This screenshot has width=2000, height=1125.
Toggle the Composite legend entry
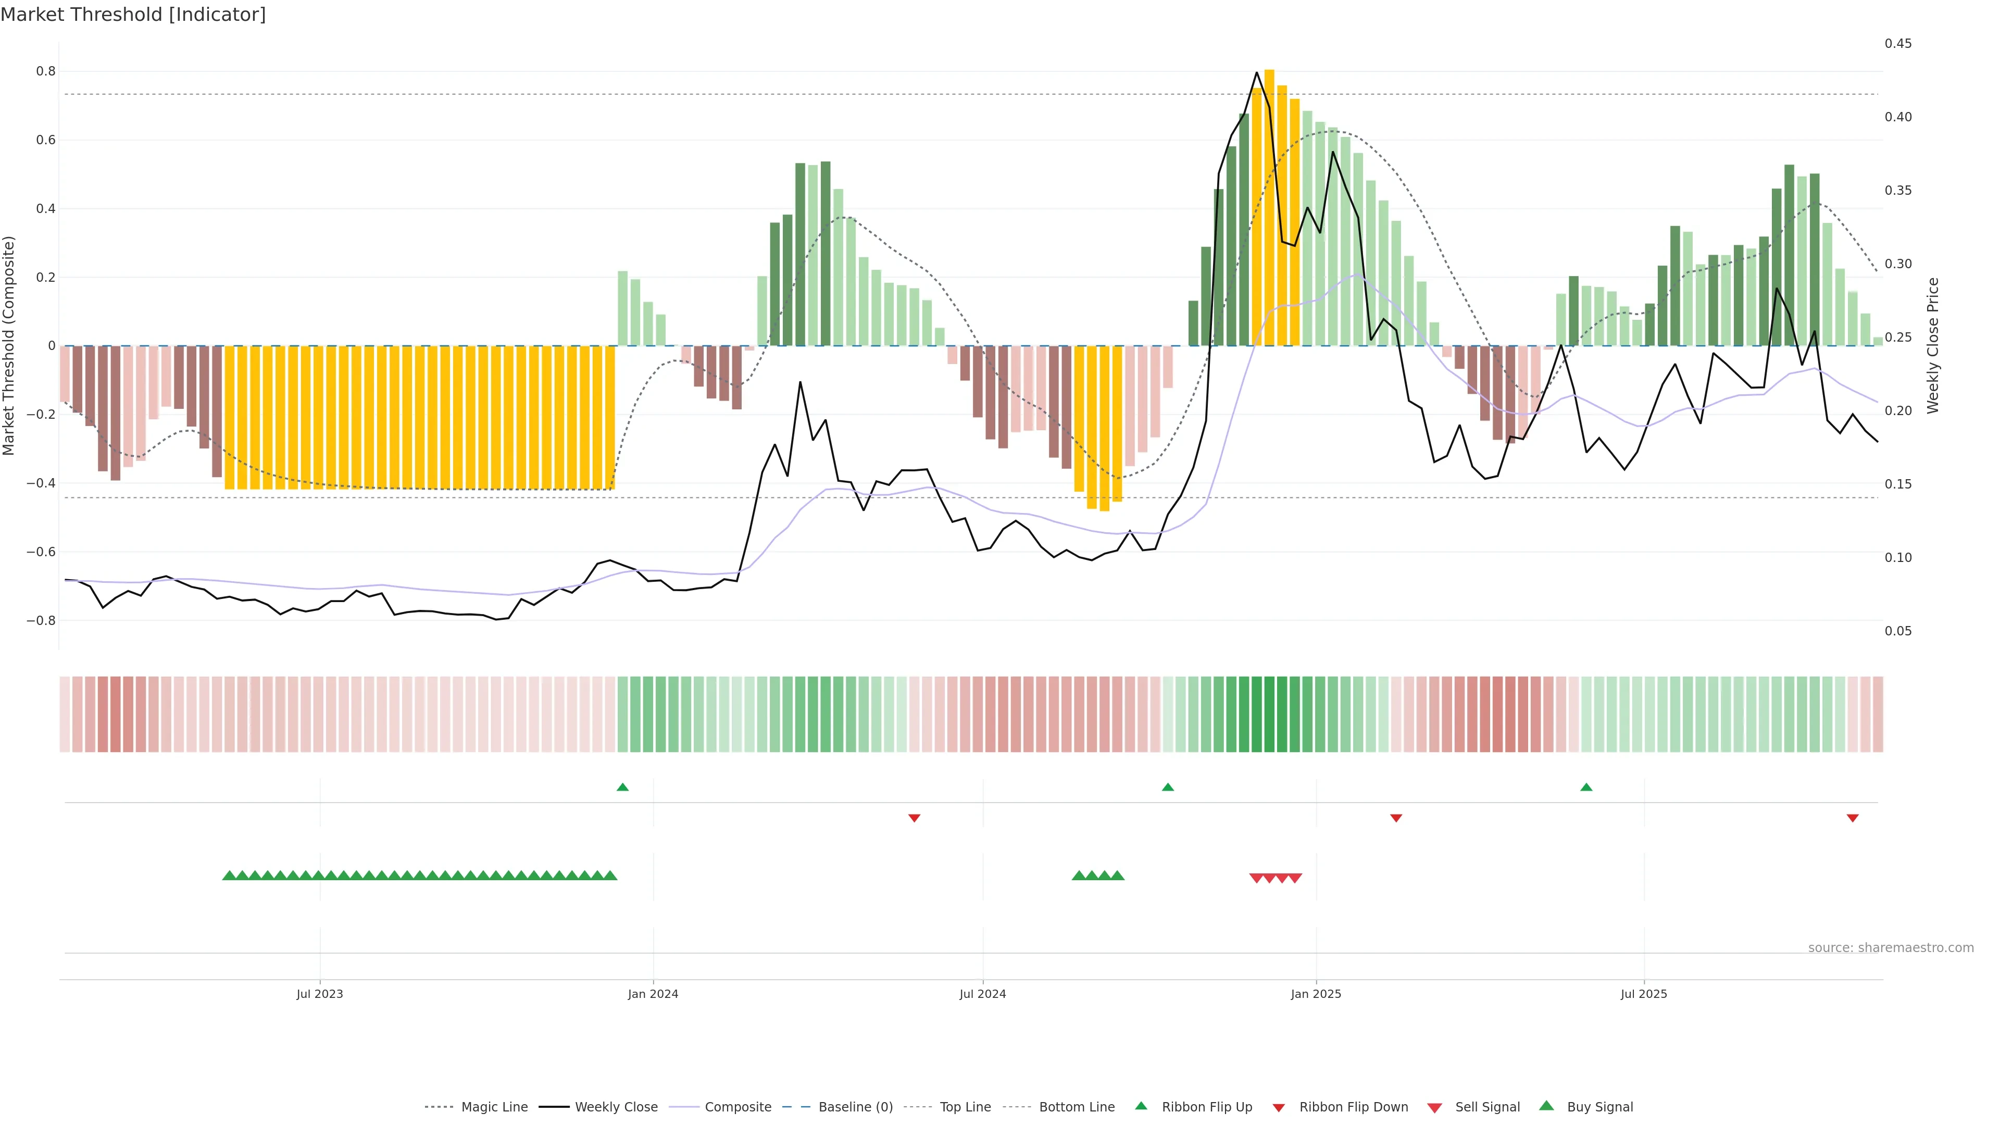737,1107
